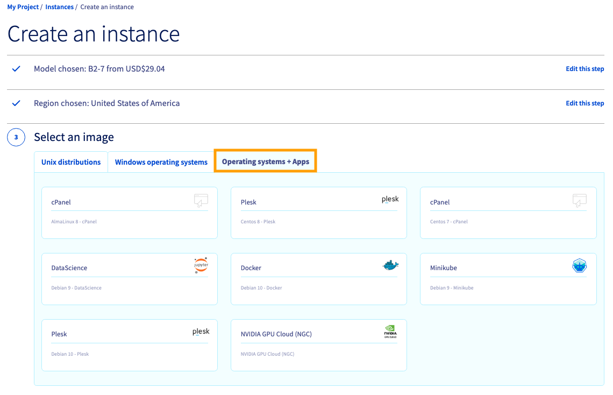Click the checkmark next to Region chosen
613x395 pixels.
pos(16,103)
